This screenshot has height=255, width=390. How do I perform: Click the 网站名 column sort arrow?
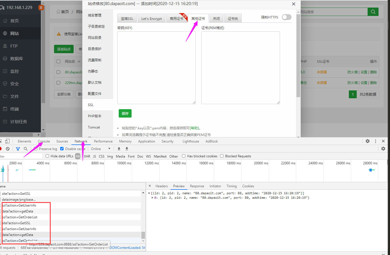click(x=79, y=61)
